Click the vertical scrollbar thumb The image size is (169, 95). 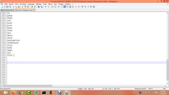[167, 70]
